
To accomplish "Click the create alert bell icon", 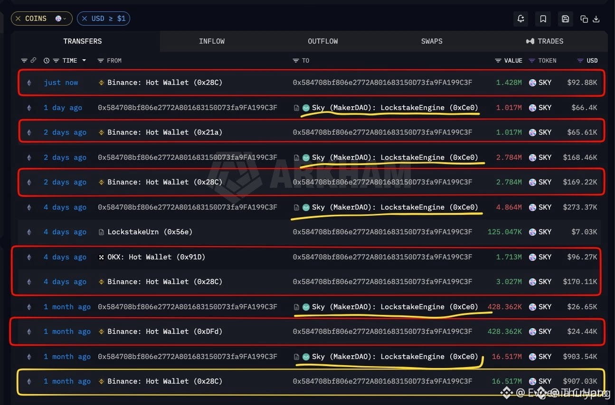I will coord(521,18).
